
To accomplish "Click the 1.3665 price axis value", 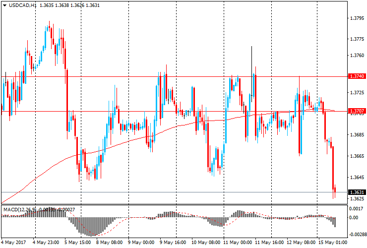I will (x=357, y=156).
